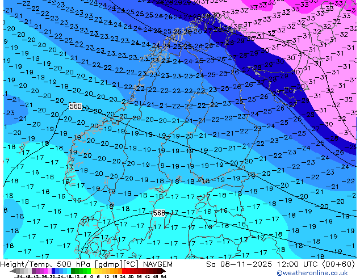The width and height of the screenshot is (360, 278).
Task: Click the '[gdmp]' unit label
Action: click(x=108, y=264)
